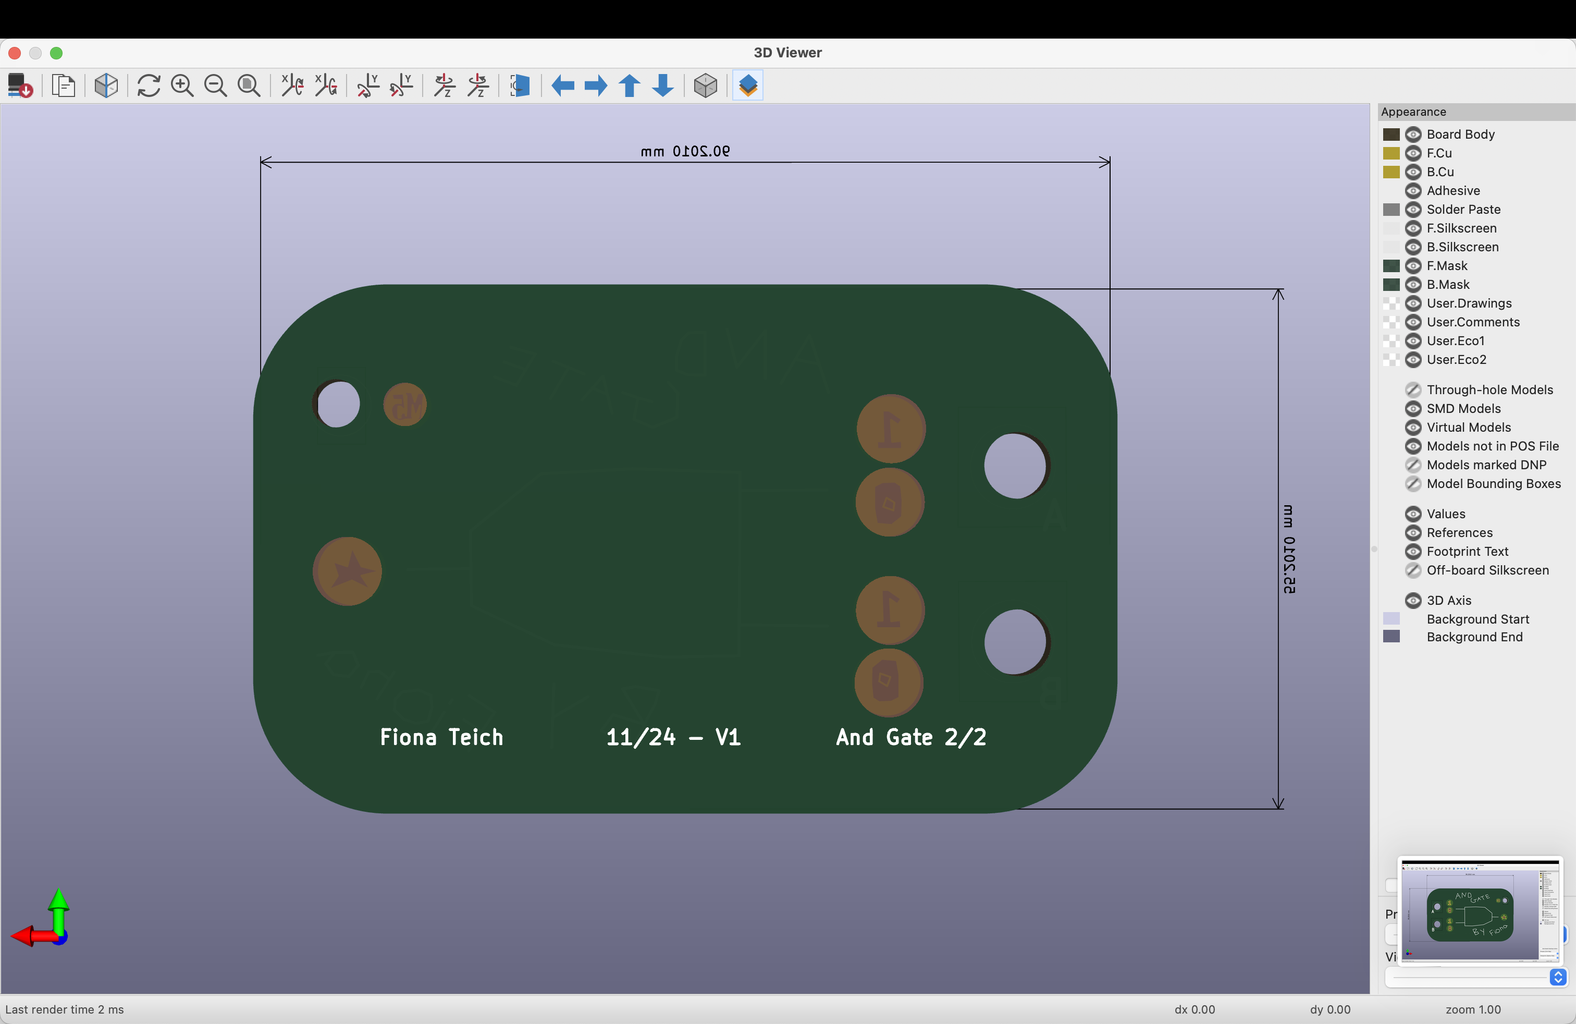Toggle orthographic projection cube icon
Image resolution: width=1576 pixels, height=1024 pixels.
click(x=705, y=86)
